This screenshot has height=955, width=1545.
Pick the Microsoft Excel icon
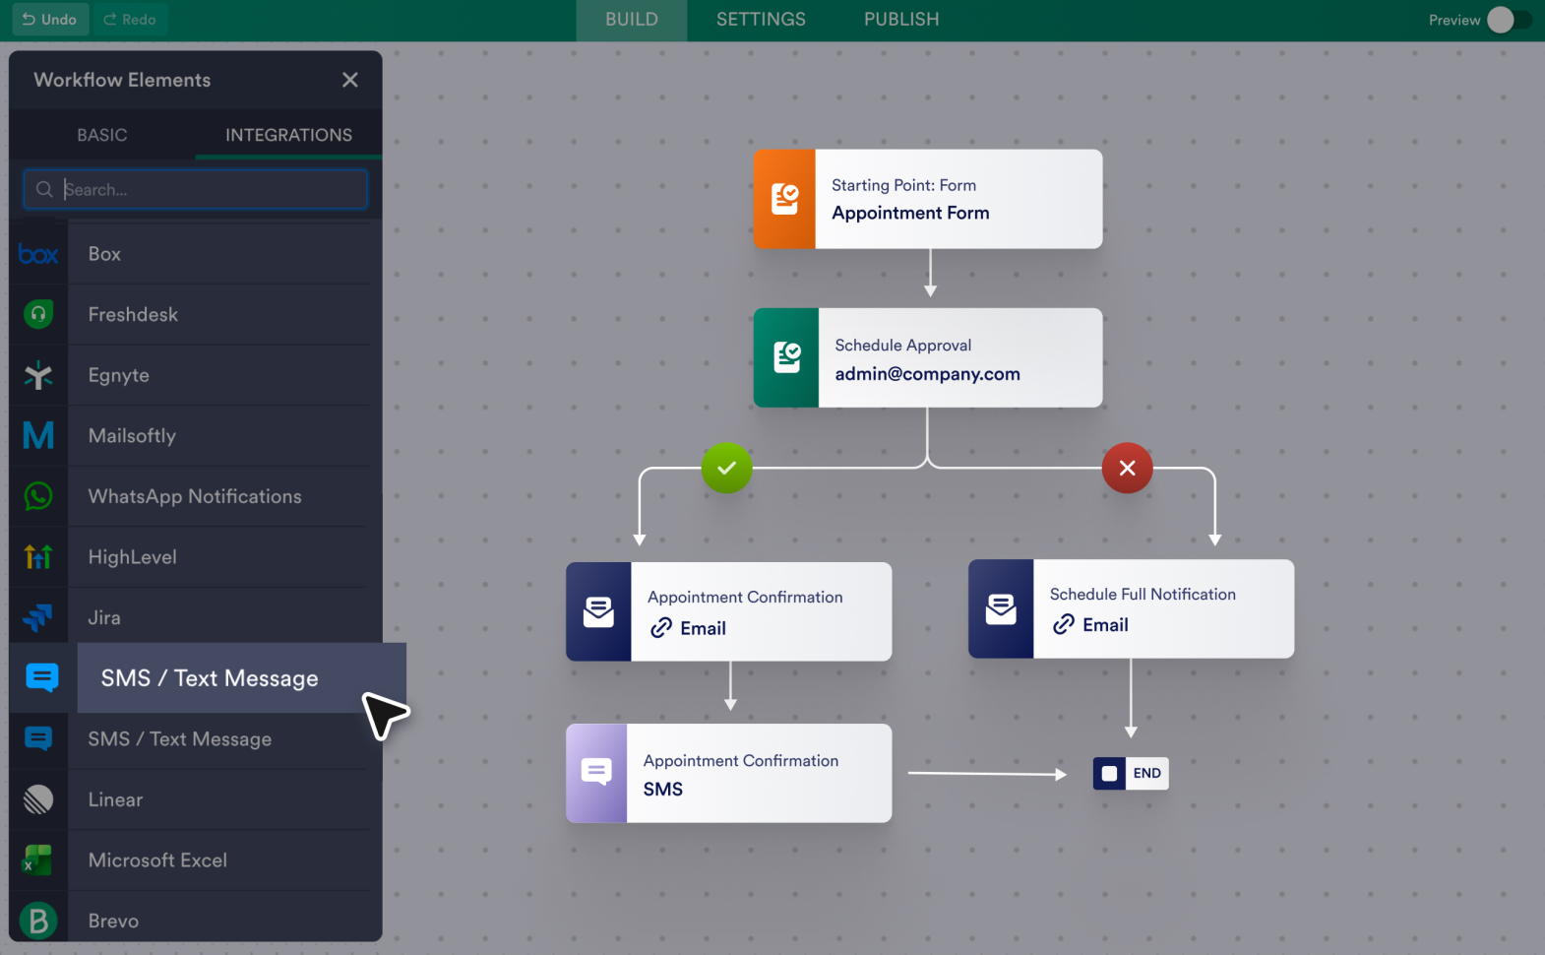coord(38,860)
